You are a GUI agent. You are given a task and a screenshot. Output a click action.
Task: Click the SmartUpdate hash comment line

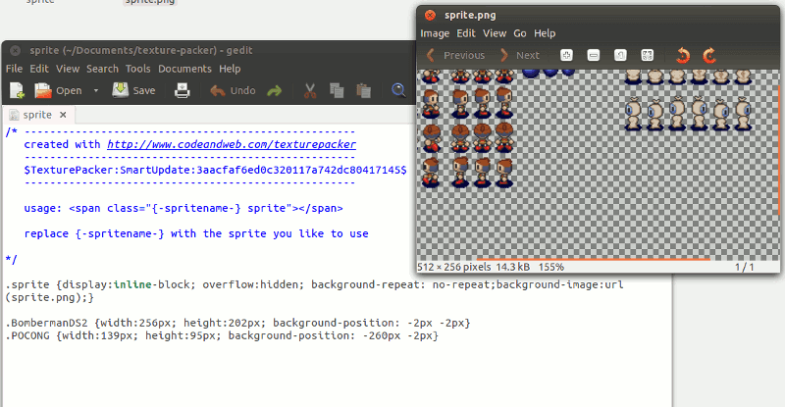pyautogui.click(x=215, y=171)
